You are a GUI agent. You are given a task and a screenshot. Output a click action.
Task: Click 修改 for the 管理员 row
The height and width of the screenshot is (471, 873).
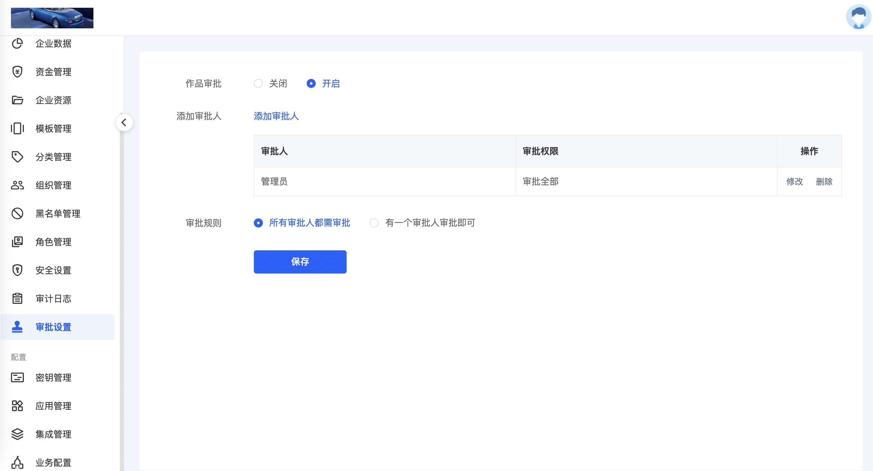tap(794, 182)
